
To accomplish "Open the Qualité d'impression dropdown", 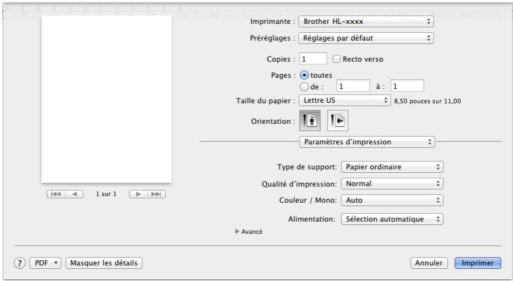I will 392,184.
